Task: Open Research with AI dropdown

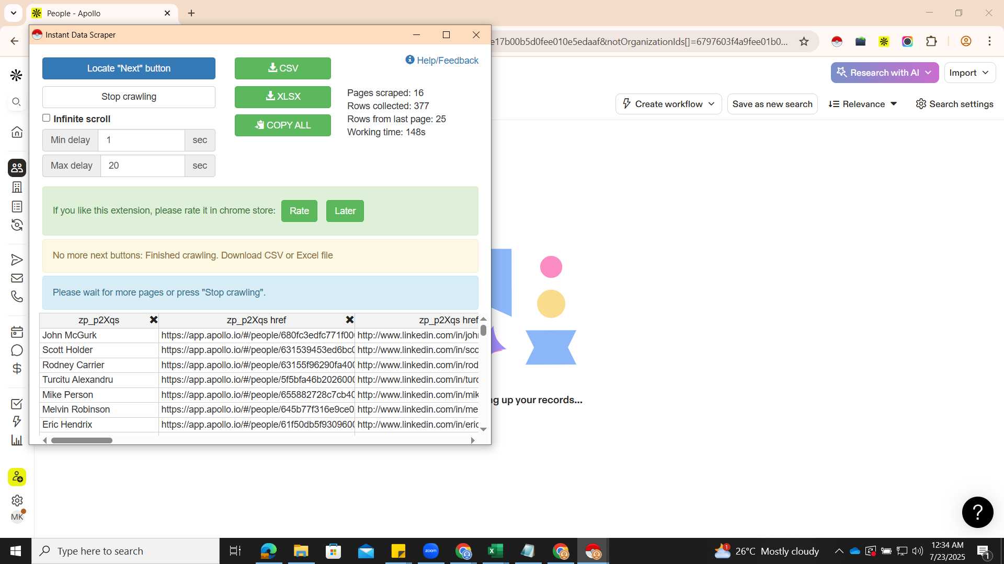Action: tap(885, 73)
